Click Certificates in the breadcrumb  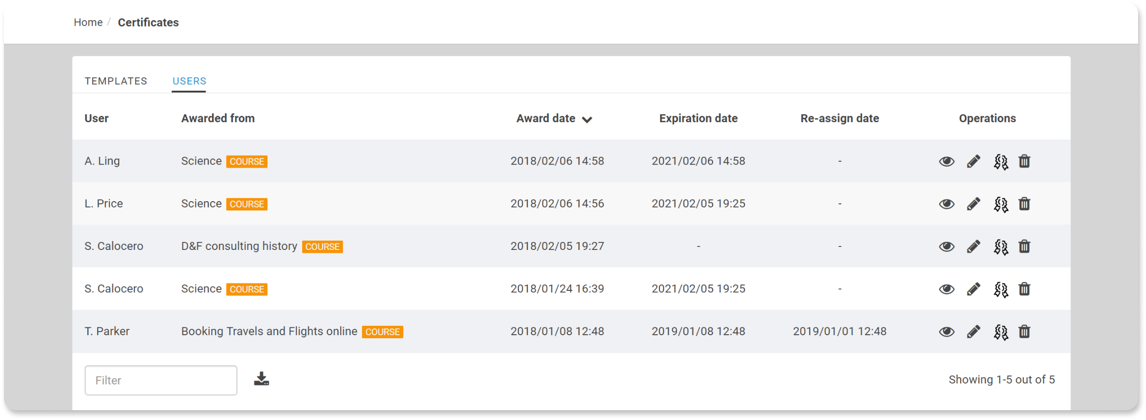(148, 22)
